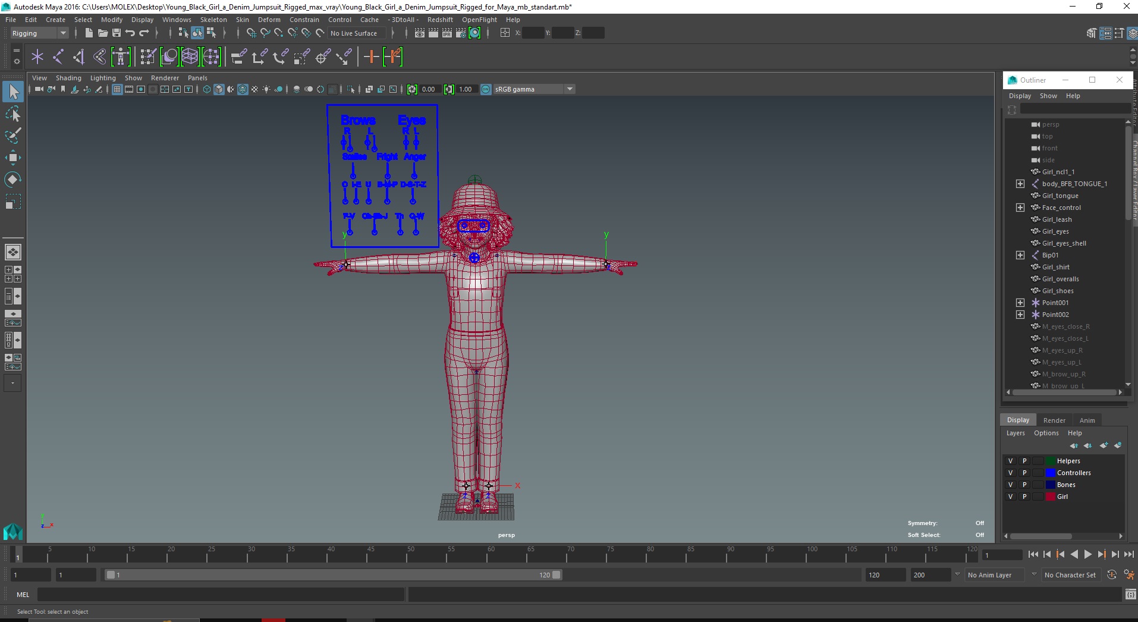The width and height of the screenshot is (1138, 622).
Task: Toggle the sRGB color management button
Action: 486,89
